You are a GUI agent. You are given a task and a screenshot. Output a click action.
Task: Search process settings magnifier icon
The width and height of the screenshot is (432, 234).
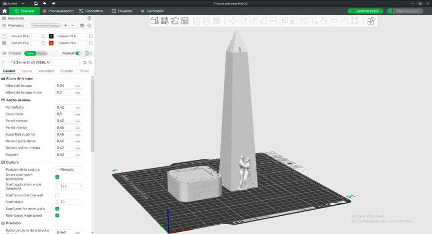(90, 63)
